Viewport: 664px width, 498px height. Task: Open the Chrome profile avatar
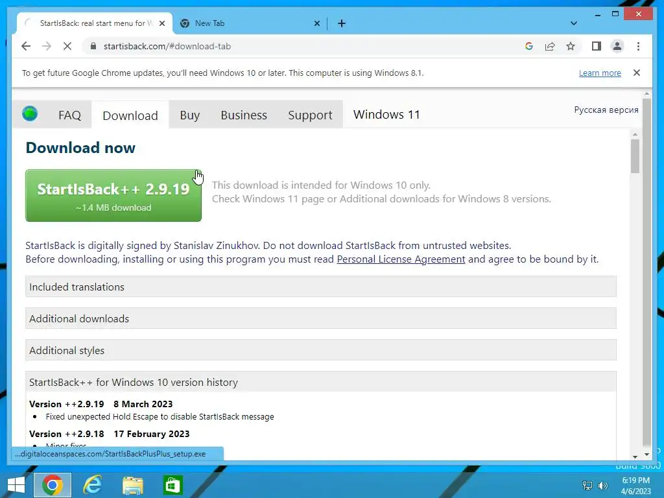617,46
